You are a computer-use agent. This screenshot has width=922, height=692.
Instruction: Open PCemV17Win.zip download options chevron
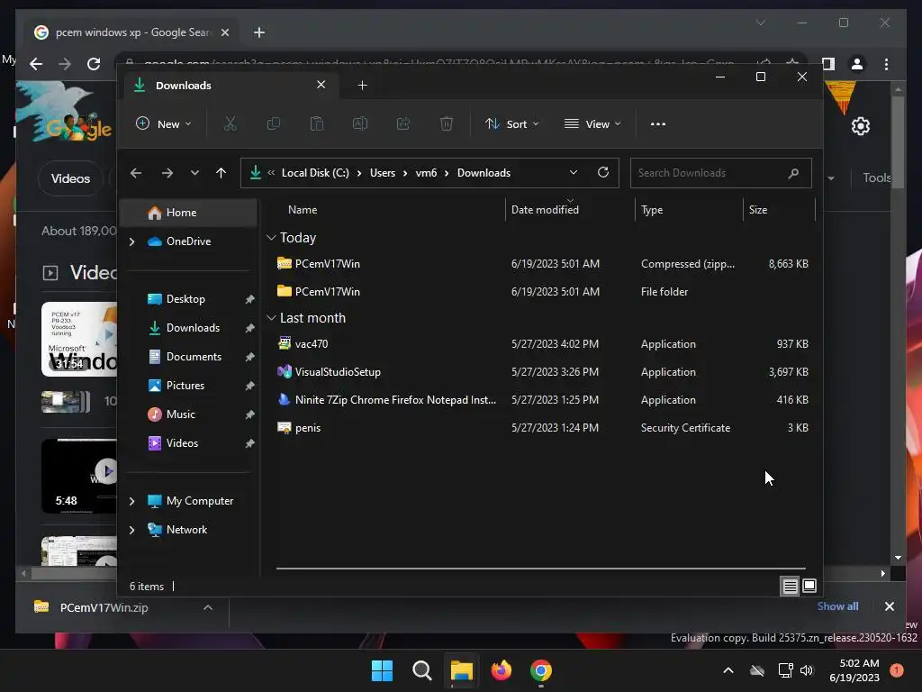[x=208, y=607]
